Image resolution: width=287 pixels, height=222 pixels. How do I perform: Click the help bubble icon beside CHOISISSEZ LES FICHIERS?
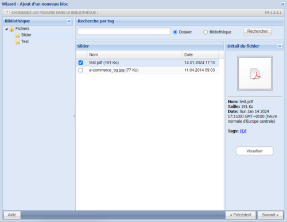pos(7,13)
